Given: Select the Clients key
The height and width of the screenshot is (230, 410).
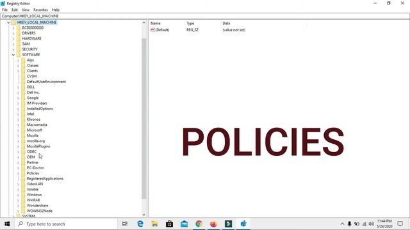Looking at the screenshot, I should (33, 71).
